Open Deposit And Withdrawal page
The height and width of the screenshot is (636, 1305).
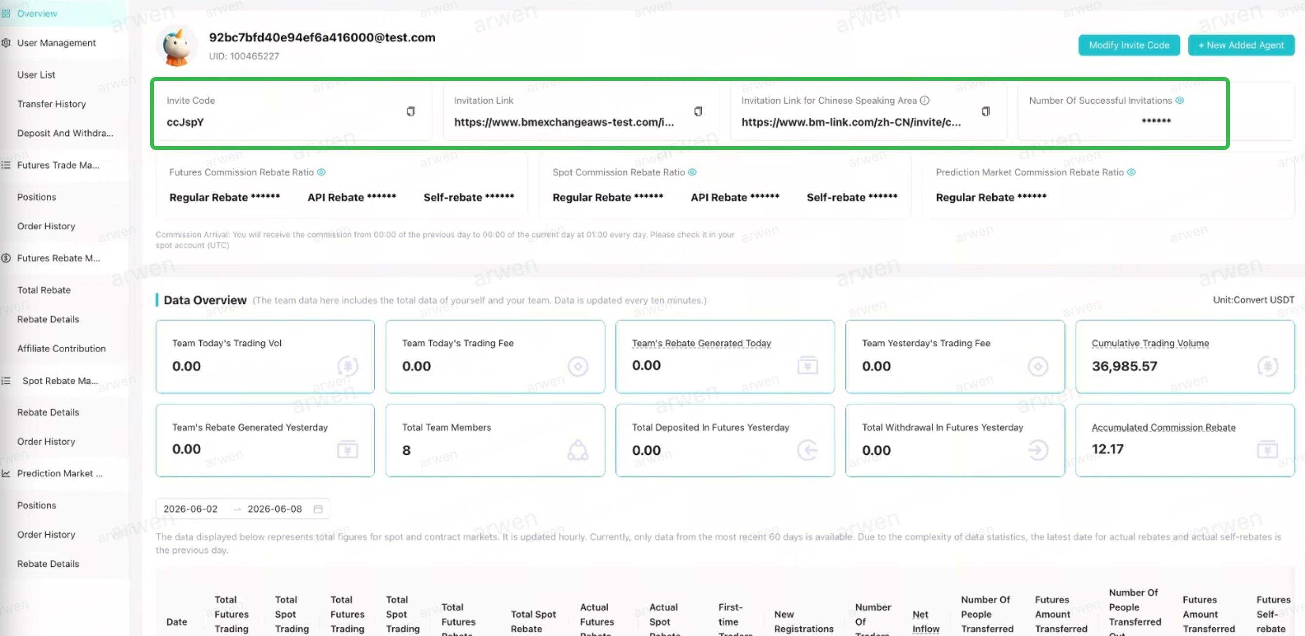(65, 133)
